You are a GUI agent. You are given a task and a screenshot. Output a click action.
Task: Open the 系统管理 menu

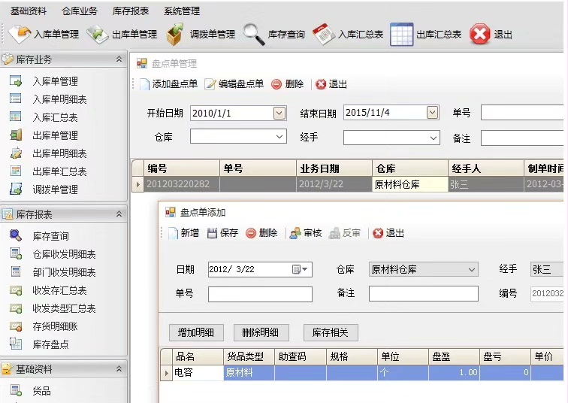coord(182,11)
